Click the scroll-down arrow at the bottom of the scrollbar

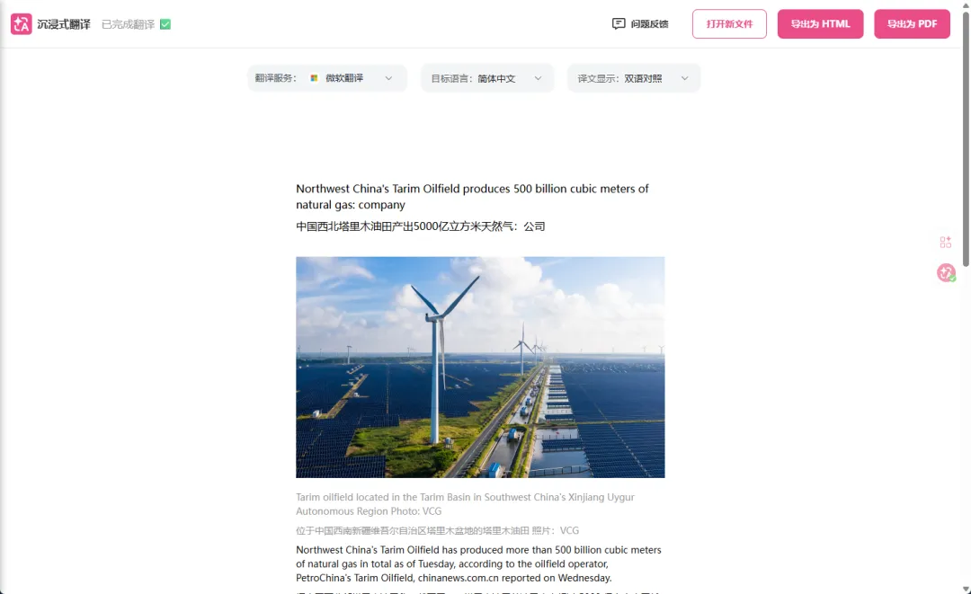[x=966, y=589]
